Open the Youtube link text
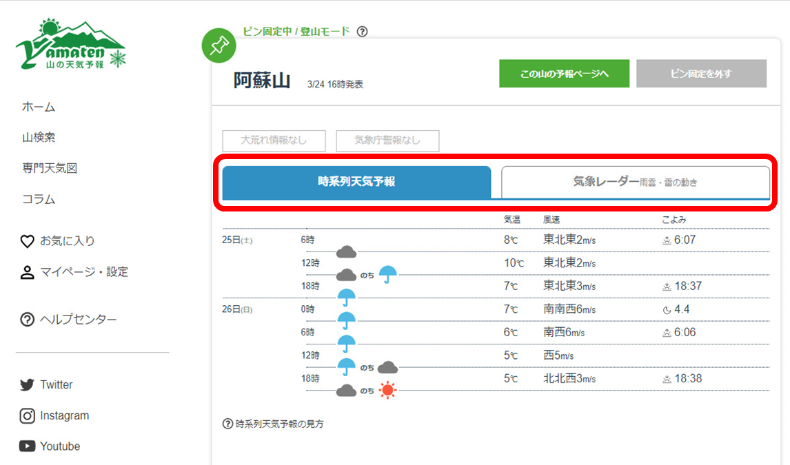 pos(60,446)
